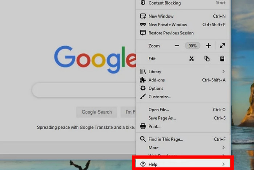Screen dimensions: 254x170
Task: Click the zoom in plus button
Action: click(x=208, y=46)
